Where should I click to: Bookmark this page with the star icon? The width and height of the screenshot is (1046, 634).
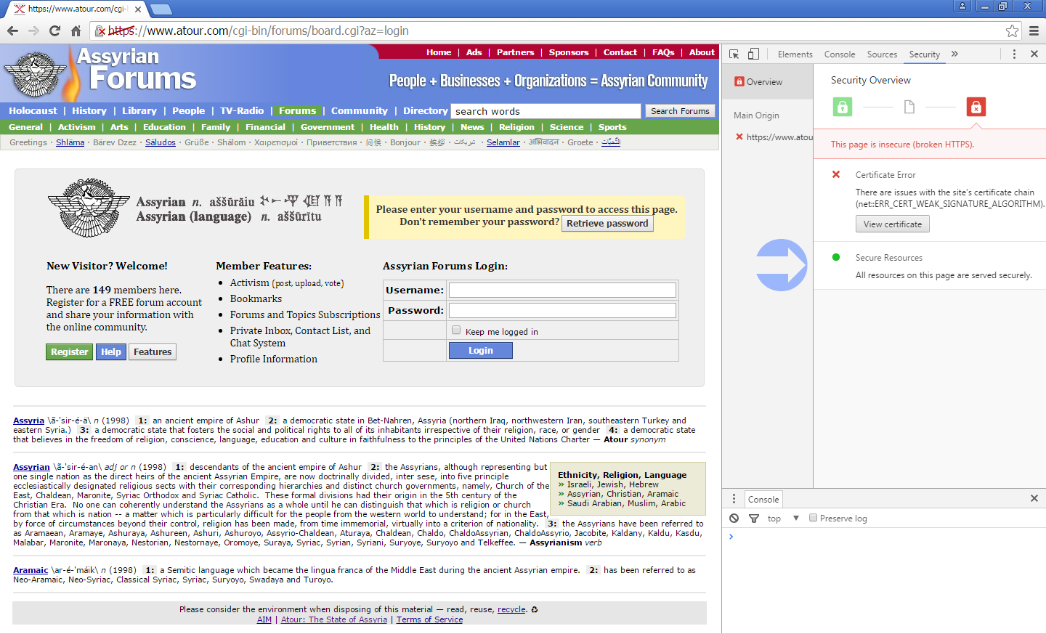pos(1012,31)
